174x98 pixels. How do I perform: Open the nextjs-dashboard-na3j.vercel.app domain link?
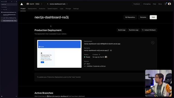click(x=95, y=50)
